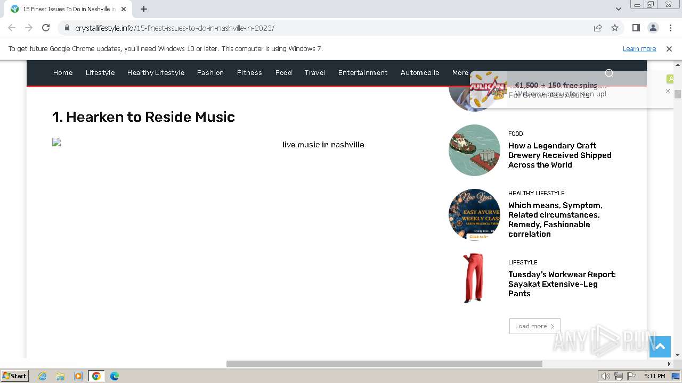The image size is (682, 383).
Task: Share this page via share icon
Action: [x=598, y=28]
